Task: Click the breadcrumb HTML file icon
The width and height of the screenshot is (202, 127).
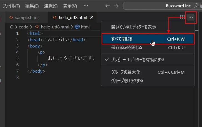Action: click(37, 27)
